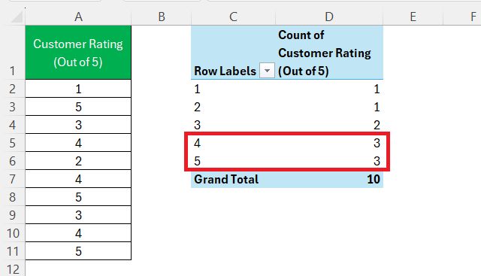Select cell A11 containing 5

(78, 251)
